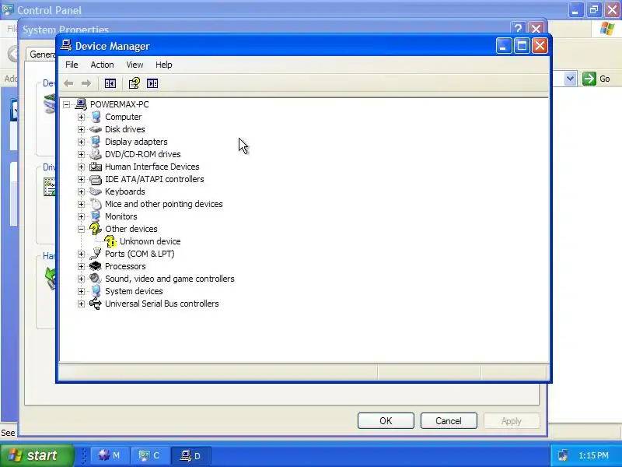Image resolution: width=622 pixels, height=467 pixels.
Task: Click the Sound, video and game controllers icon
Action: [x=96, y=279]
